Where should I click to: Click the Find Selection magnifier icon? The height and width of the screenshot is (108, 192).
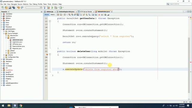click(x=69, y=15)
